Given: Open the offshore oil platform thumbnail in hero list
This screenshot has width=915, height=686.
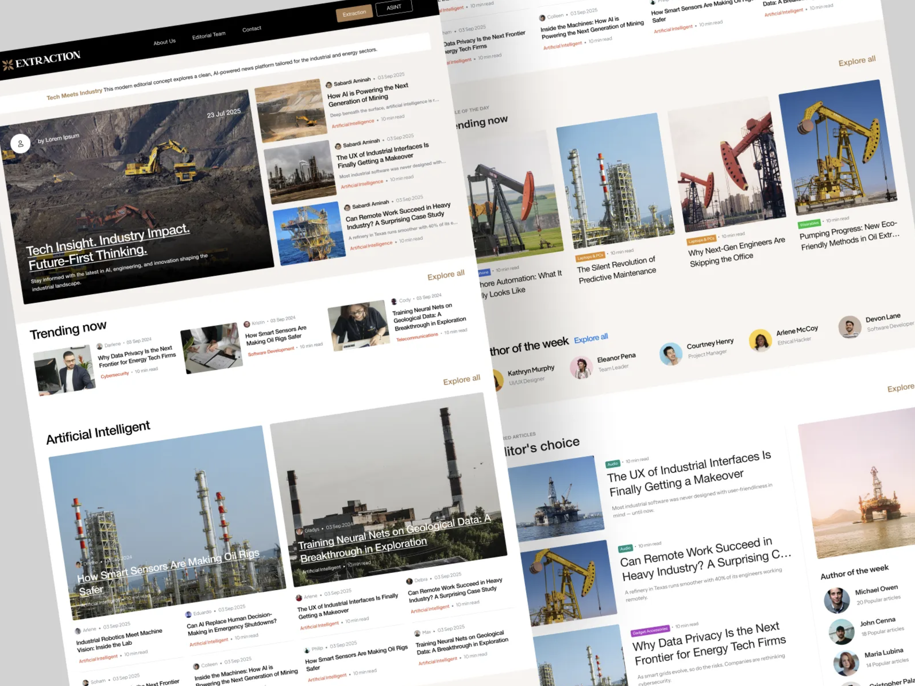Looking at the screenshot, I should point(309,233).
